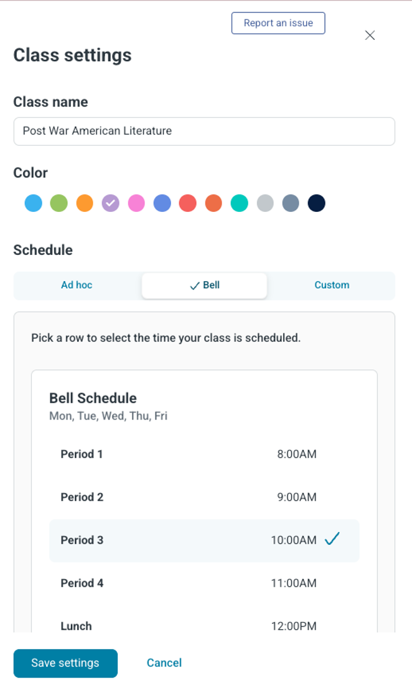Switch schedule to Custom

point(332,286)
